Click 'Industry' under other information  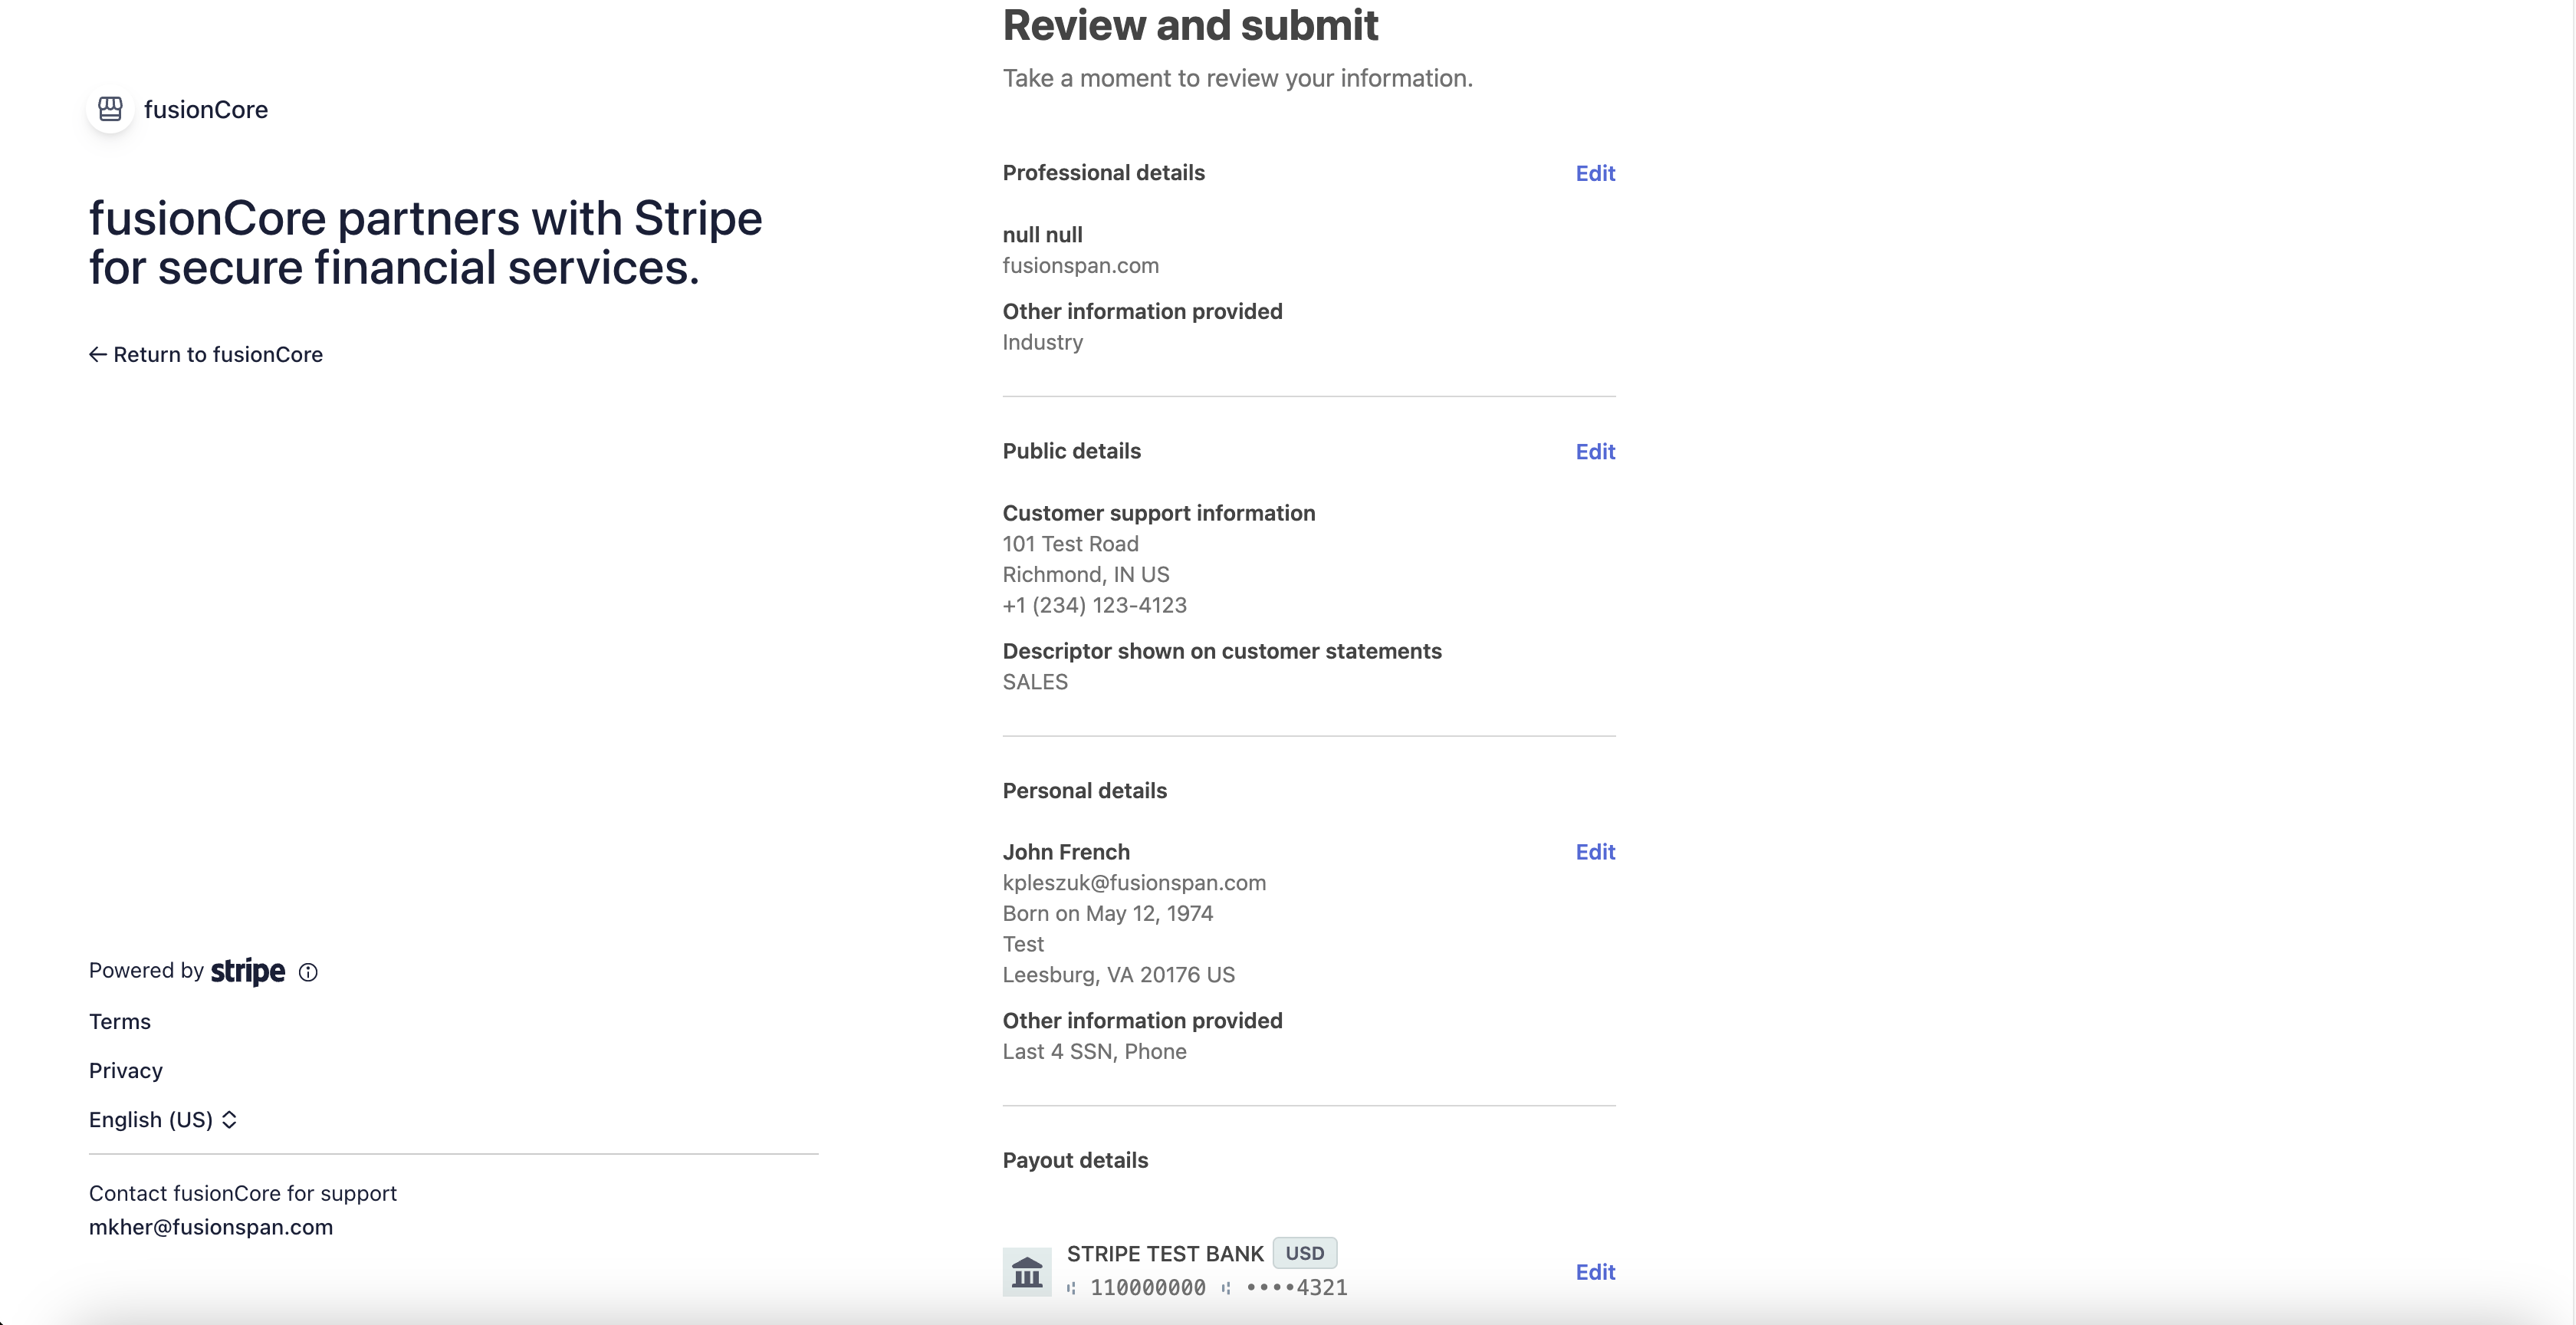tap(1043, 342)
